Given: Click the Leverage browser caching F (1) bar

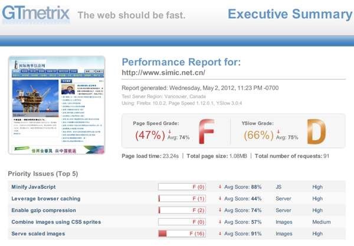Looking at the screenshot, I should coord(182,198).
